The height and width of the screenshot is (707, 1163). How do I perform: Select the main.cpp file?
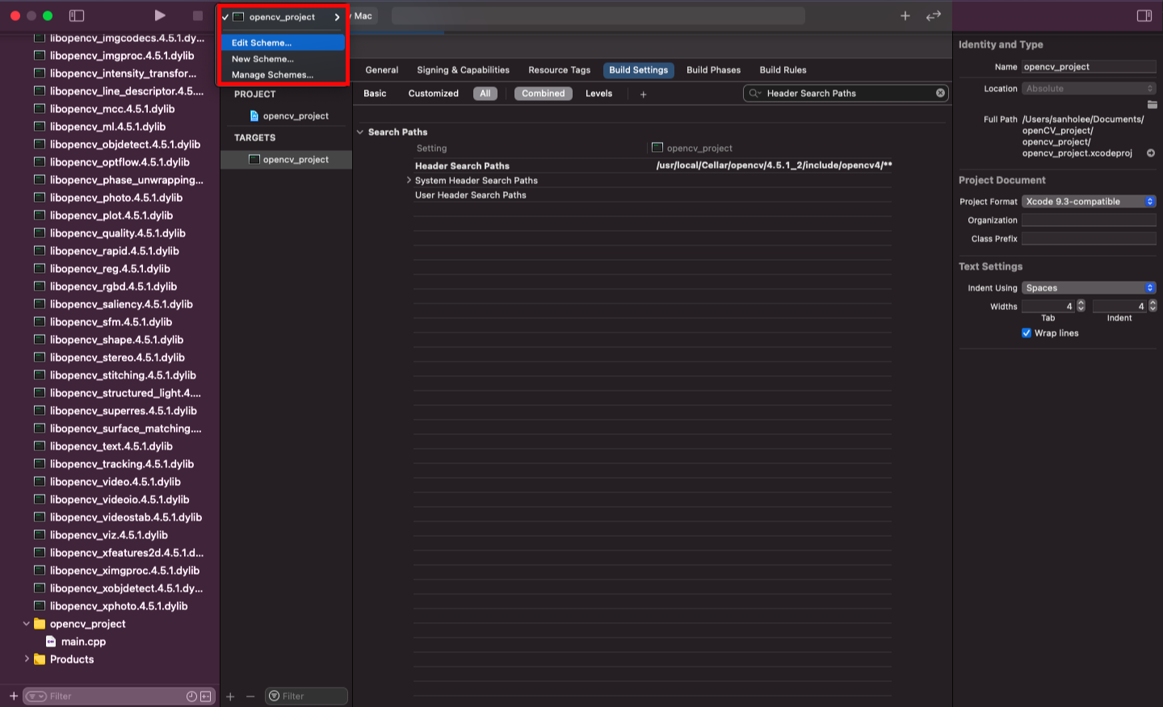point(83,642)
